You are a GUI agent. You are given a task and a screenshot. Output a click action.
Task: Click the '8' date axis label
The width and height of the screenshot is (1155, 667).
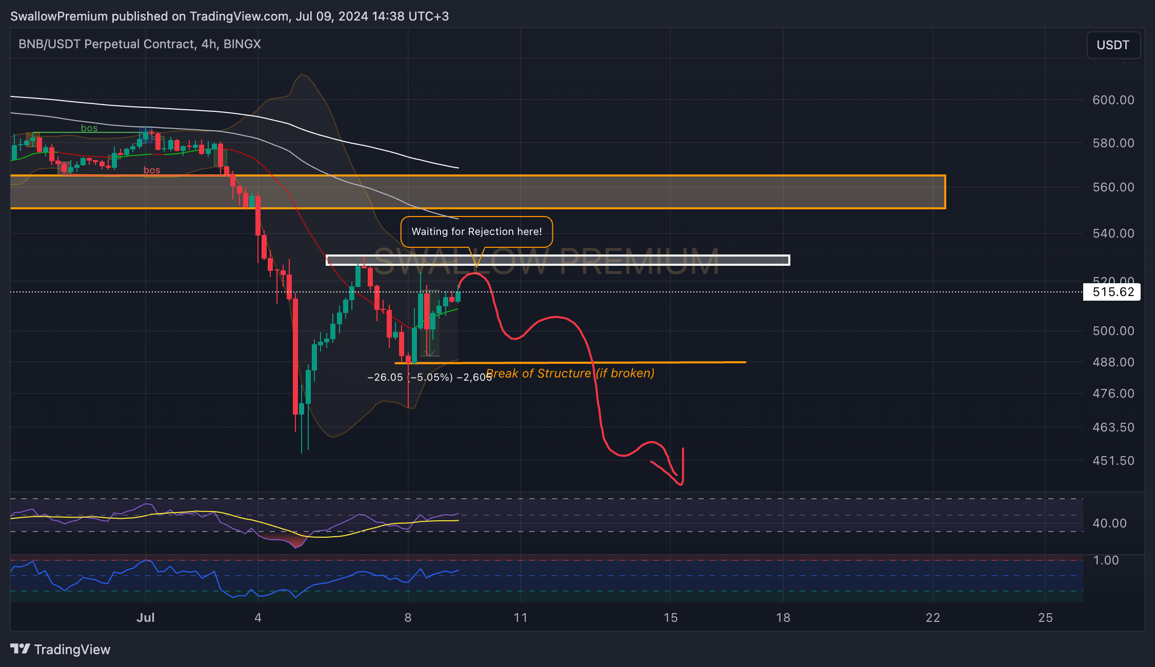(x=408, y=618)
